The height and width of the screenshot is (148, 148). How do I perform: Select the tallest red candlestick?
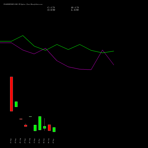[x=12, y=94]
